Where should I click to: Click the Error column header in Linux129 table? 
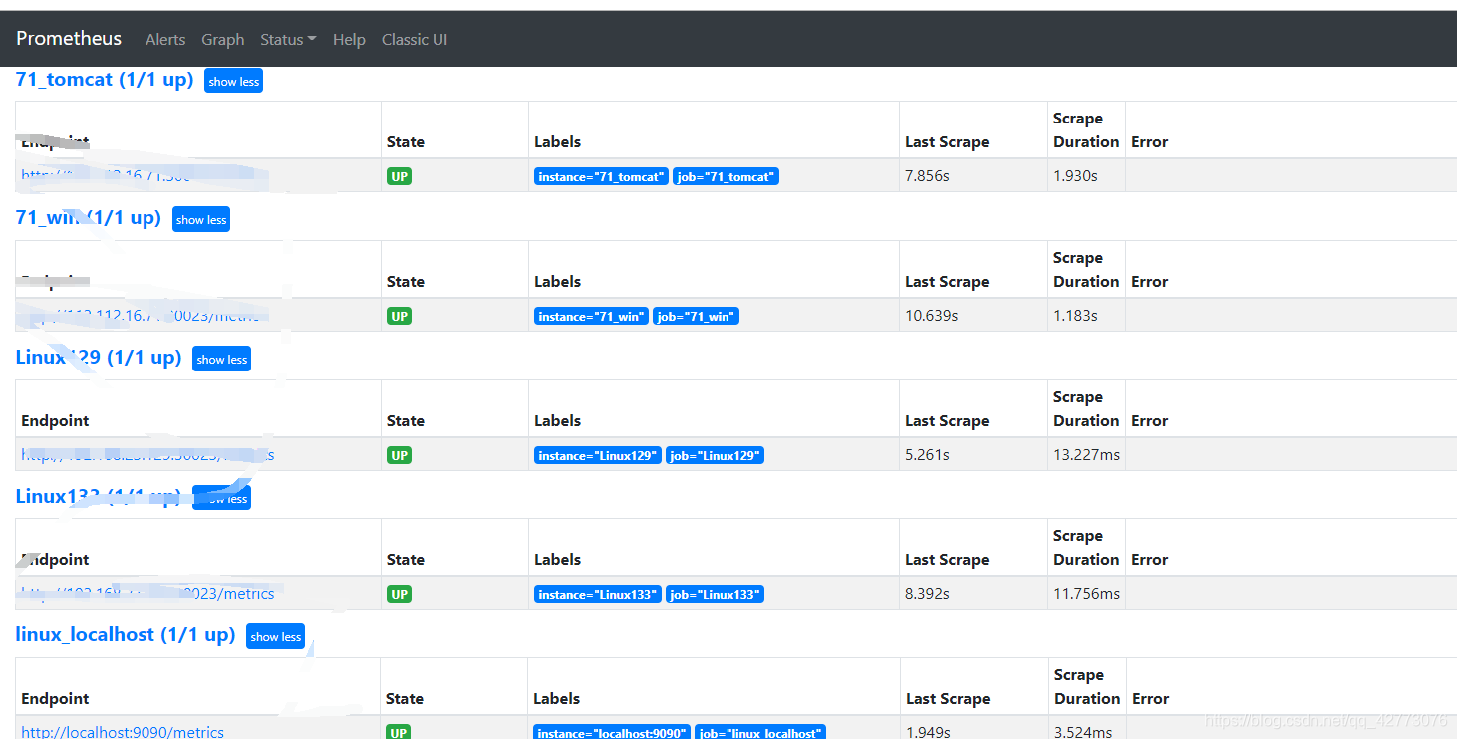click(x=1149, y=421)
